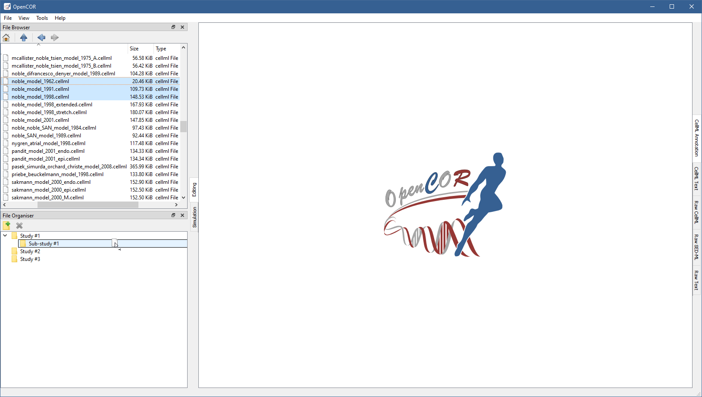Open the Tools menu

pyautogui.click(x=42, y=18)
